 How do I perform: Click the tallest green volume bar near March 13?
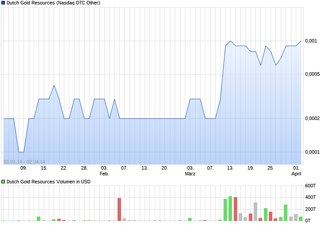pyautogui.click(x=230, y=209)
